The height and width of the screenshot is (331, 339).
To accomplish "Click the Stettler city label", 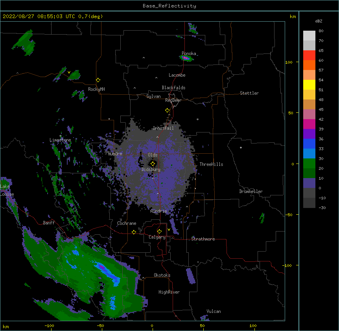I will coord(249,93).
